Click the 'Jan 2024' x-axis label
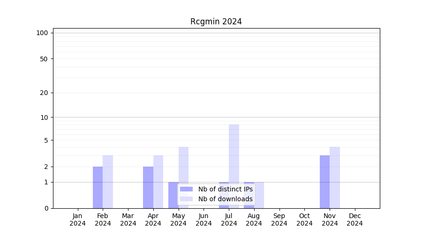The width and height of the screenshot is (422, 234). 78,219
